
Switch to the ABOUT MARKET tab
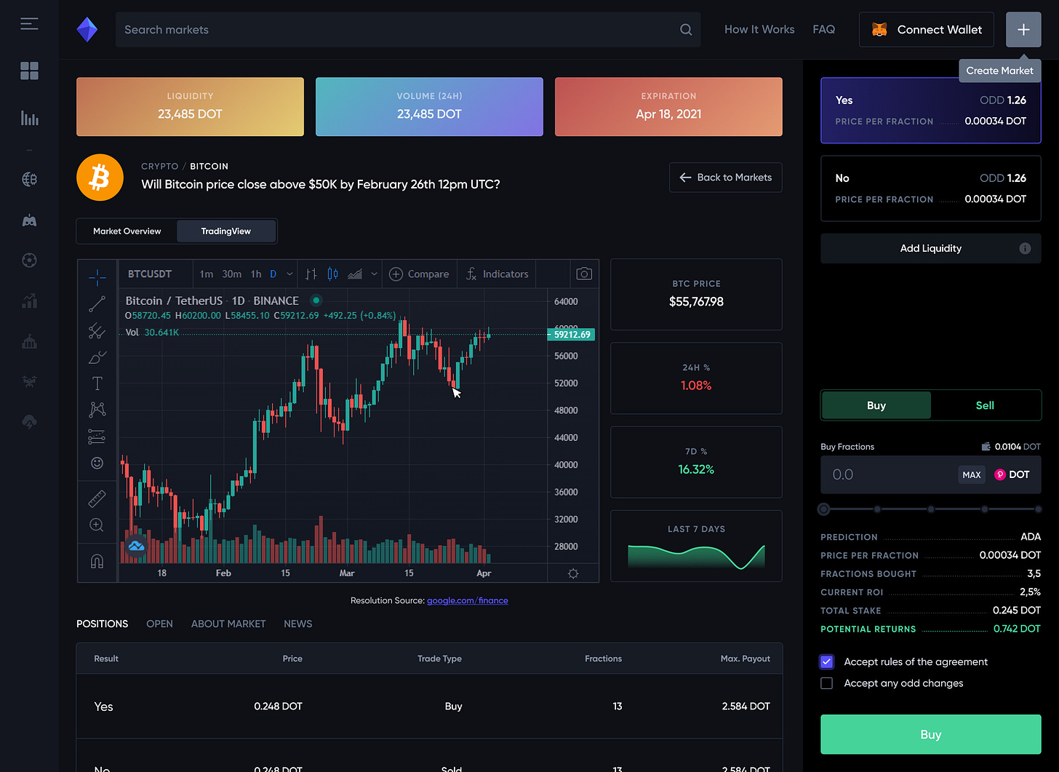point(228,624)
